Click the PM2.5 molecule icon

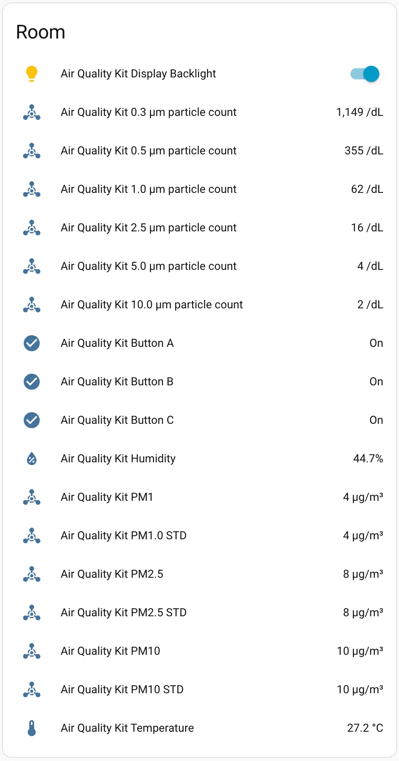tap(32, 574)
